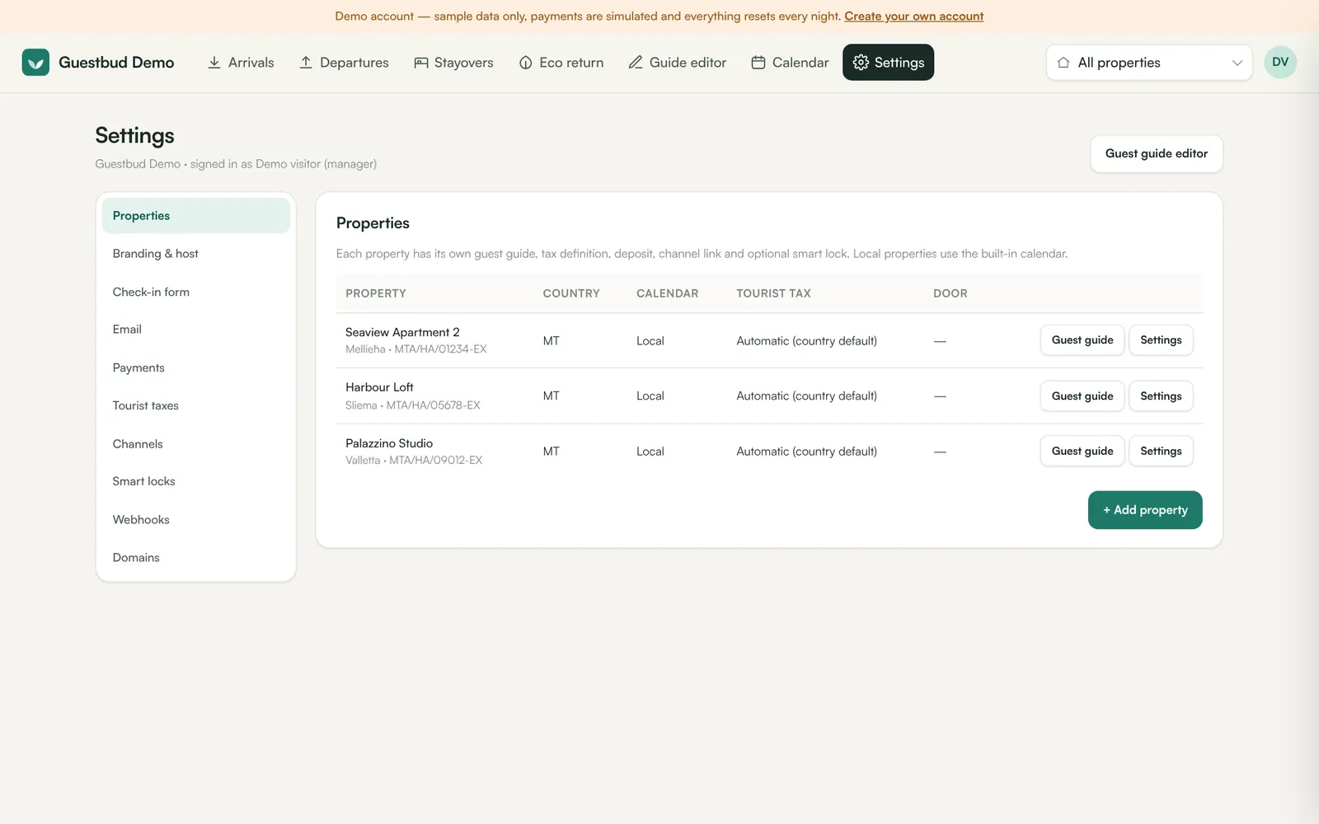Open Guest guide for Palazzino Studio

tap(1082, 452)
